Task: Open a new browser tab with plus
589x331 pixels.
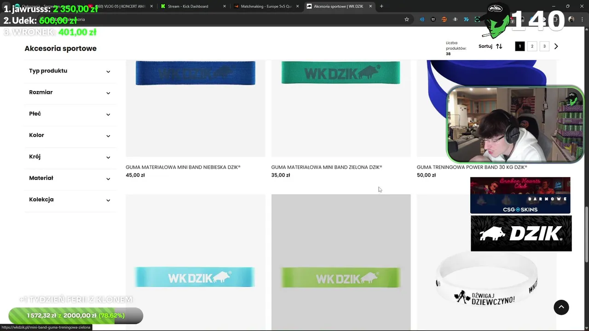Action: click(381, 6)
